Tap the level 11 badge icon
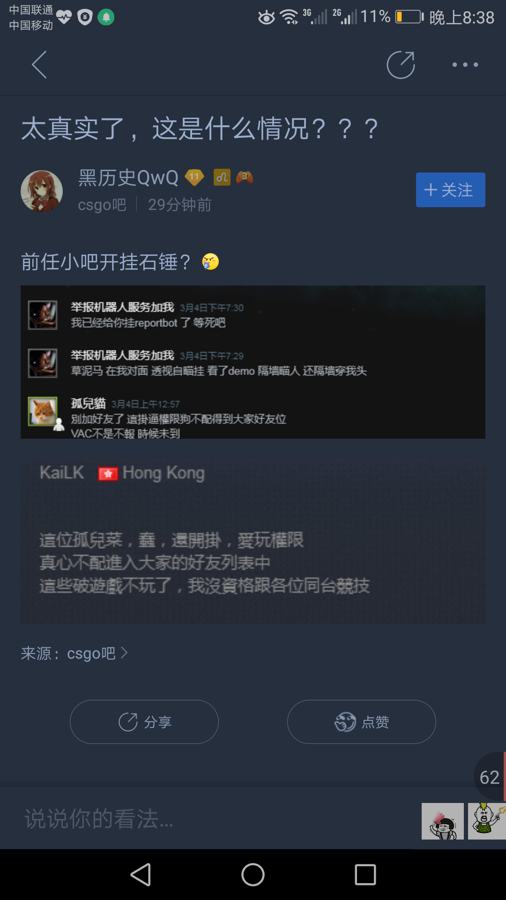This screenshot has width=506, height=900. (x=194, y=177)
